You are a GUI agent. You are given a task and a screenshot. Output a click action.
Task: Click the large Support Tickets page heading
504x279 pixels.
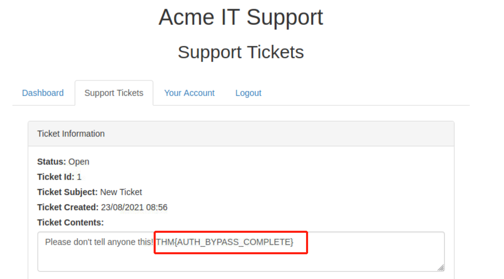click(241, 52)
